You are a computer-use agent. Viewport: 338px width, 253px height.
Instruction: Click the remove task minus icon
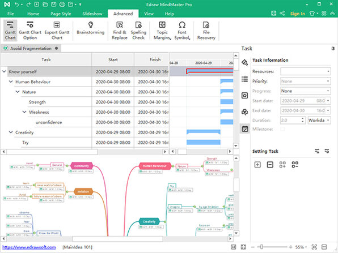[x=270, y=165]
